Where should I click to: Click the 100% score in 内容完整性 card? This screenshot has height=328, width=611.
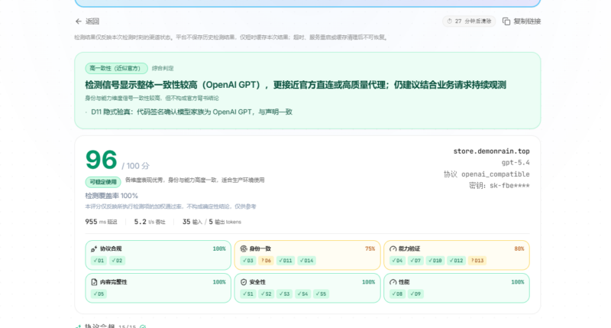tap(219, 282)
